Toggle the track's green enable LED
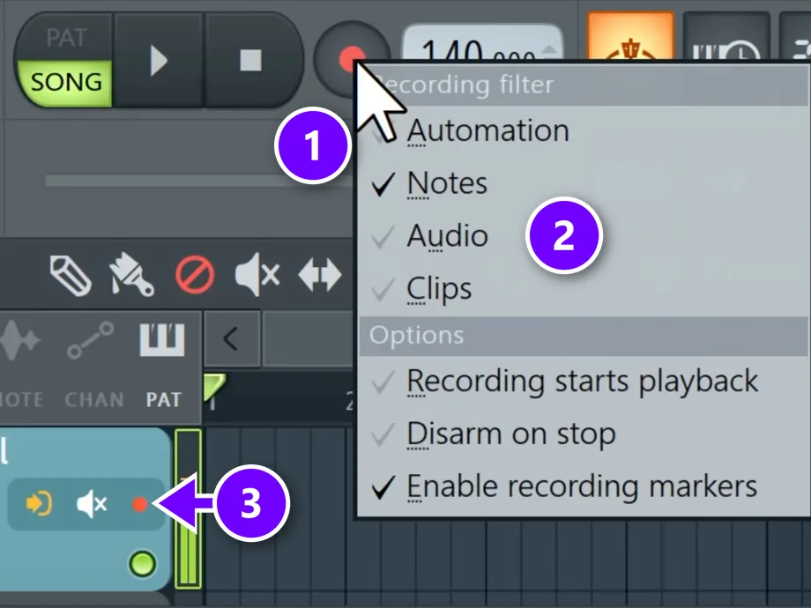Viewport: 811px width, 608px height. (142, 564)
